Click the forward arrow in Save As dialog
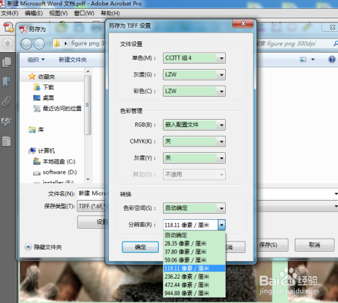This screenshot has height=303, width=338. click(x=39, y=44)
